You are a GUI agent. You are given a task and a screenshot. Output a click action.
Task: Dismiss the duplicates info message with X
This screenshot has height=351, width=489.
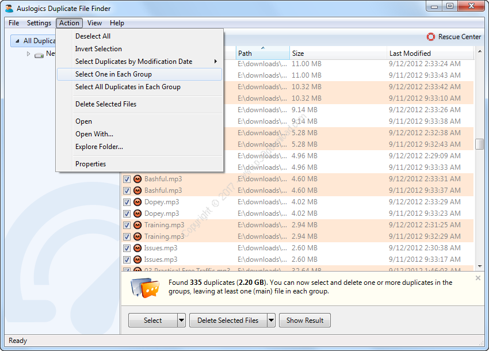coord(477,278)
